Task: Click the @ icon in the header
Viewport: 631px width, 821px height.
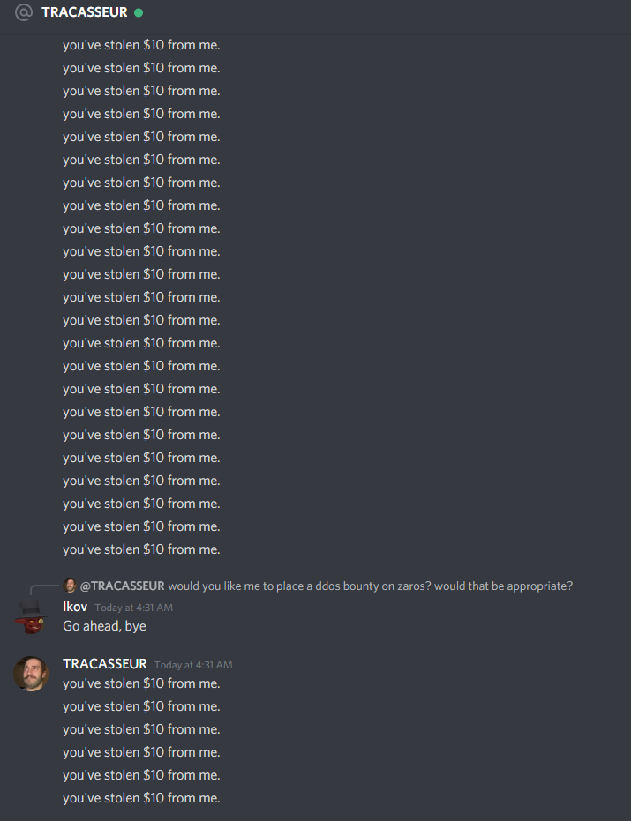Action: tap(24, 12)
